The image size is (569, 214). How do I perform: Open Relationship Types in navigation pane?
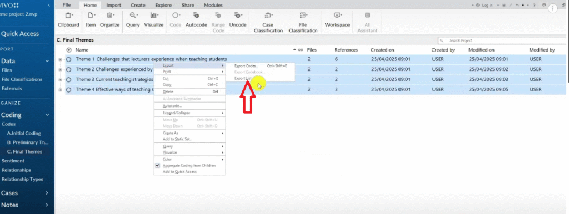[22, 179]
